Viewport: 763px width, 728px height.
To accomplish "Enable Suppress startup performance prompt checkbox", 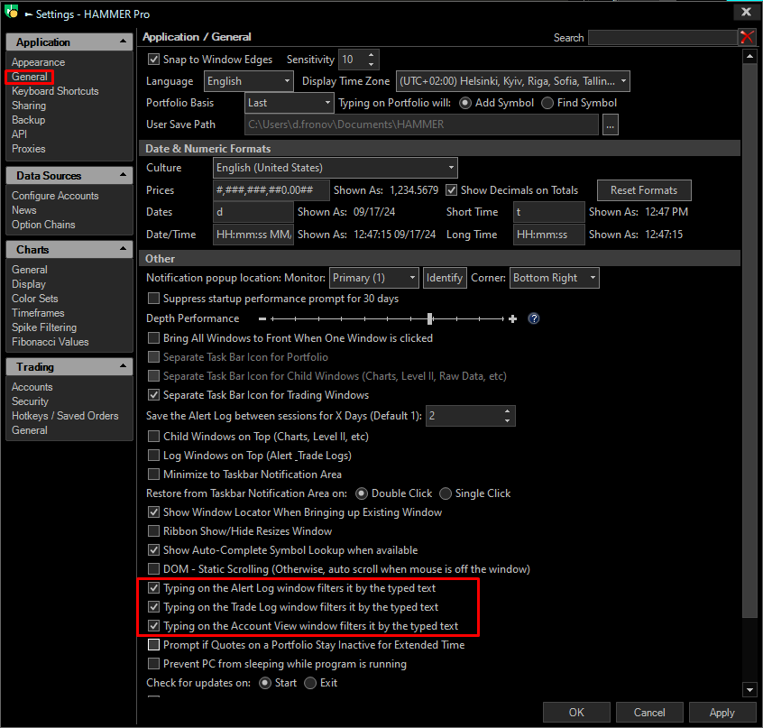I will [x=153, y=299].
